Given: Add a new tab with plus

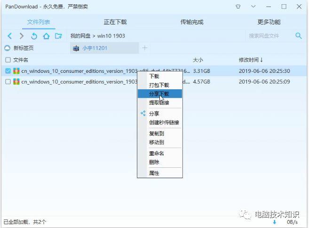Looking at the screenshot, I should [x=145, y=48].
